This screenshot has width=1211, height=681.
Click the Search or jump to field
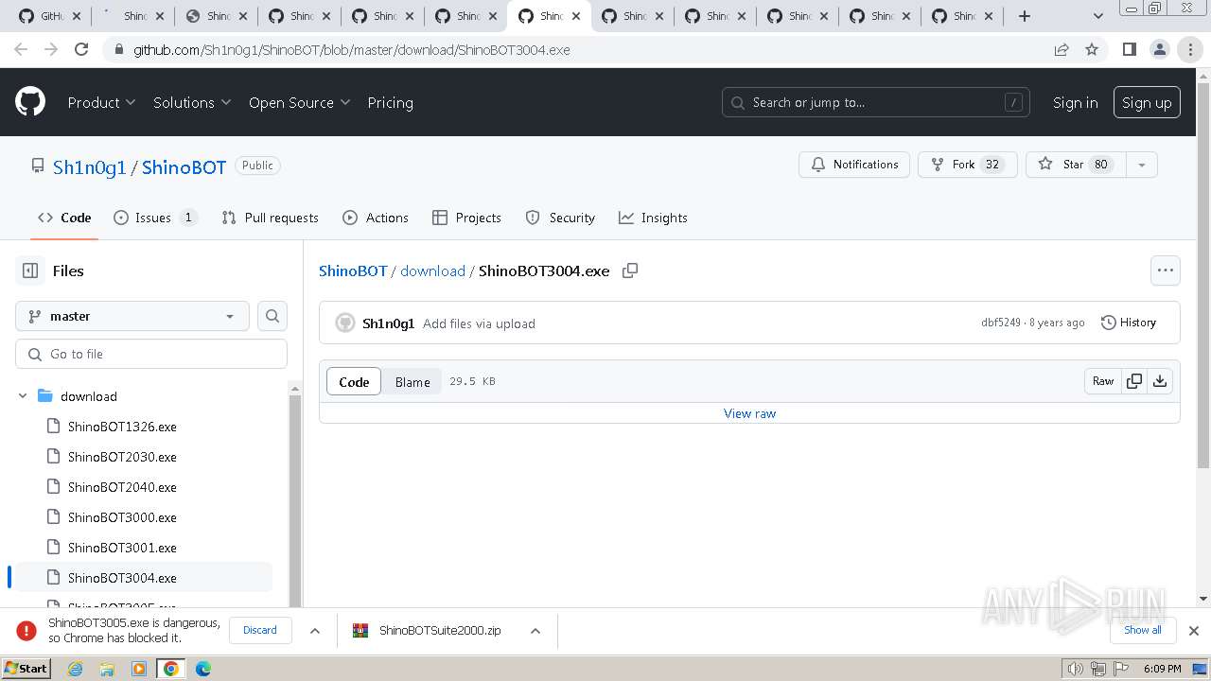(x=877, y=102)
